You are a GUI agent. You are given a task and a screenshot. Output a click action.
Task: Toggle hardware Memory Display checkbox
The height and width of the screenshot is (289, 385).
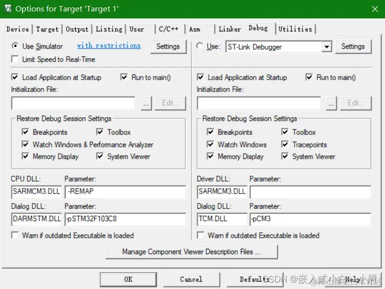(x=211, y=156)
